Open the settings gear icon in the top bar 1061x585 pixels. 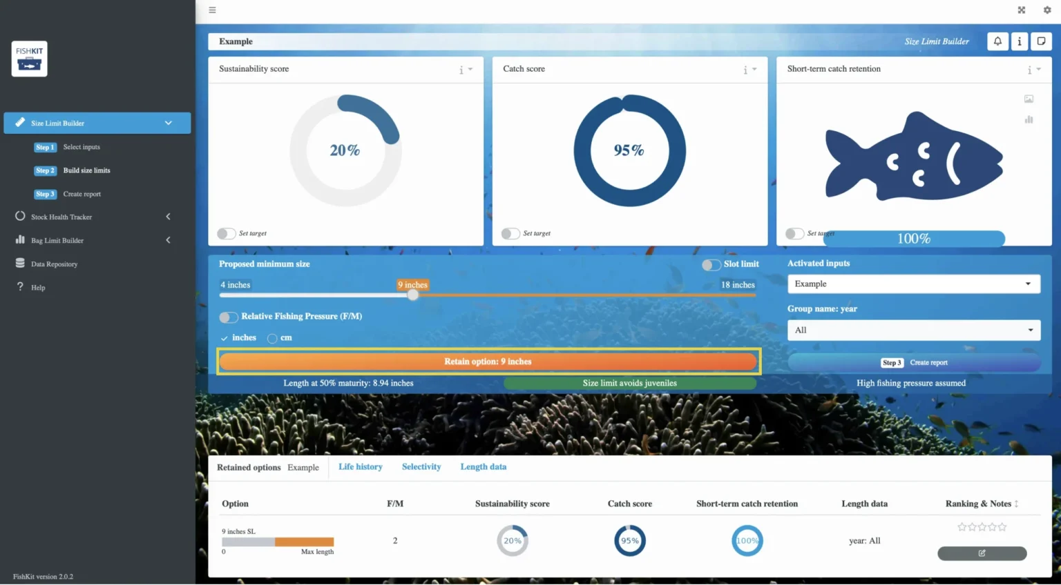click(x=1047, y=10)
